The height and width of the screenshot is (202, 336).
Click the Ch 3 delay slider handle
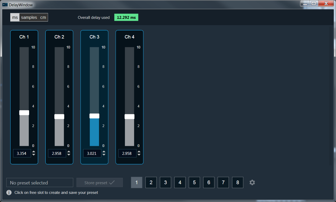point(94,116)
